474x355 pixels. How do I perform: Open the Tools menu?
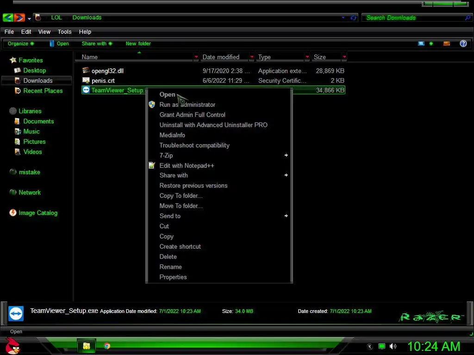pyautogui.click(x=64, y=32)
